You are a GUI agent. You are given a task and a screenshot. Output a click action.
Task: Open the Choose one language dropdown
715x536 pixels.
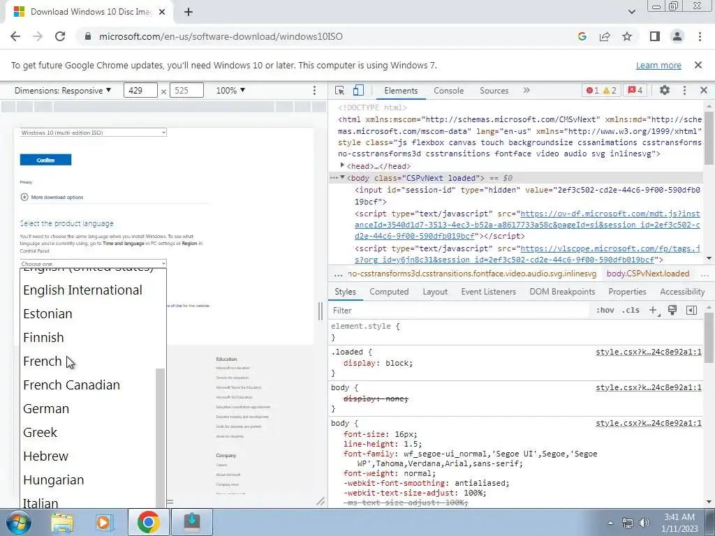[x=93, y=263]
